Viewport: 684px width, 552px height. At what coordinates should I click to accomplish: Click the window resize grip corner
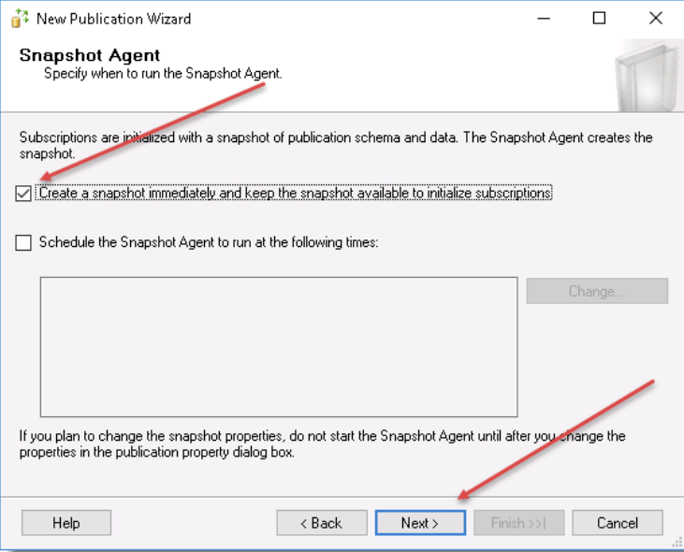(x=677, y=544)
